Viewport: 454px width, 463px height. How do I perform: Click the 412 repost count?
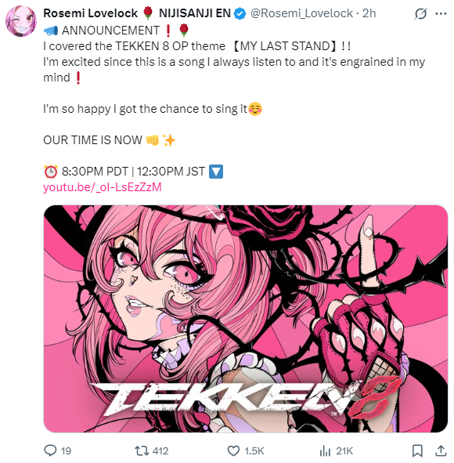coord(160,451)
